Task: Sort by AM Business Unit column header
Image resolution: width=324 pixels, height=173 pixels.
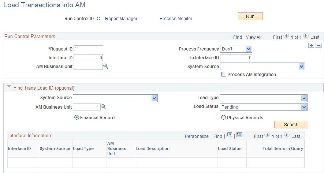Action: click(117, 148)
